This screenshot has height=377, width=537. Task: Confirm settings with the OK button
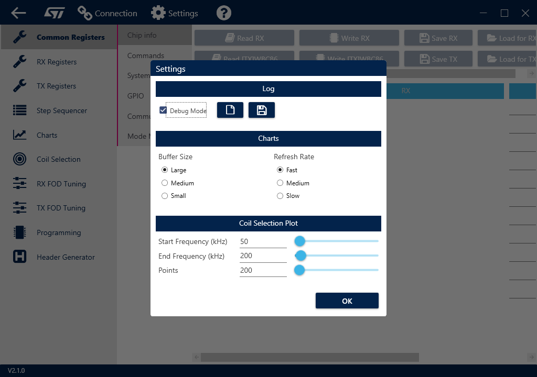[347, 300]
